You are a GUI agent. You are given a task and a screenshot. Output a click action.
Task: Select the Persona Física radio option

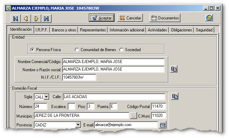click(32, 50)
